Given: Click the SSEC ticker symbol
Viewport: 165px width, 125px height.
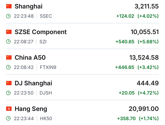Looking at the screenshot, I should (x=46, y=16).
